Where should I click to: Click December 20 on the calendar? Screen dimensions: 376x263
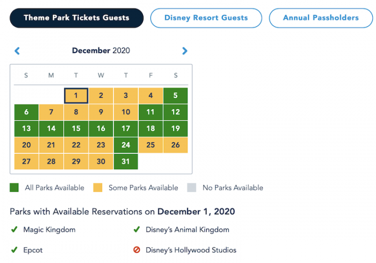pos(26,145)
